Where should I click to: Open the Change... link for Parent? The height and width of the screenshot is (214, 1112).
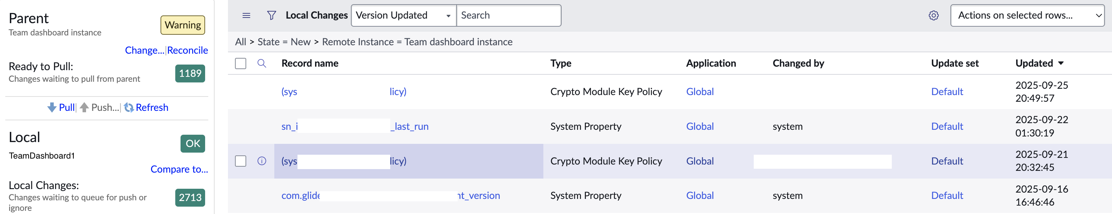[145, 50]
